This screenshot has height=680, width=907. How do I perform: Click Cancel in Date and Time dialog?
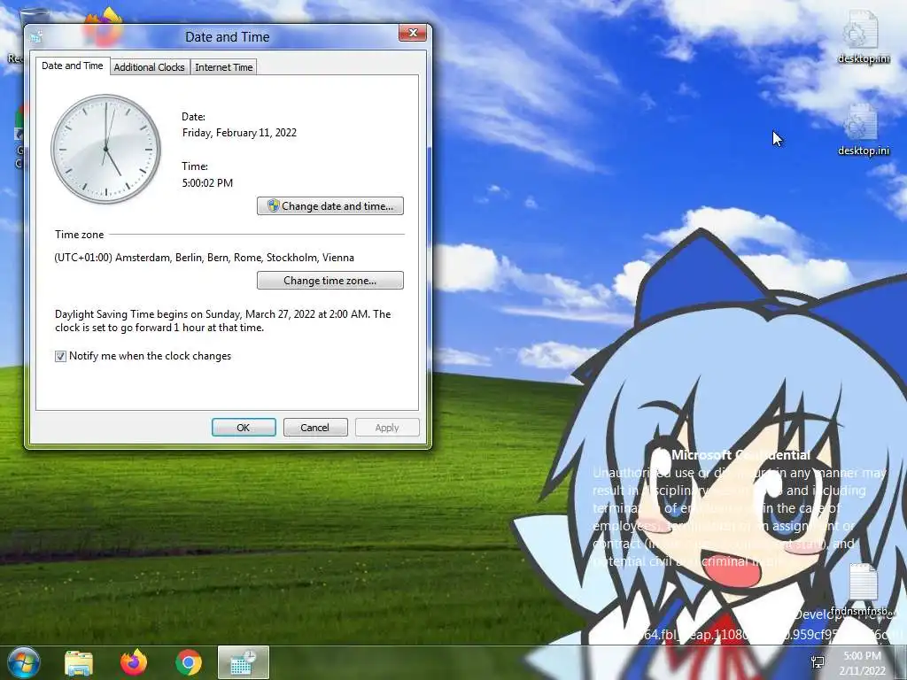(x=315, y=428)
